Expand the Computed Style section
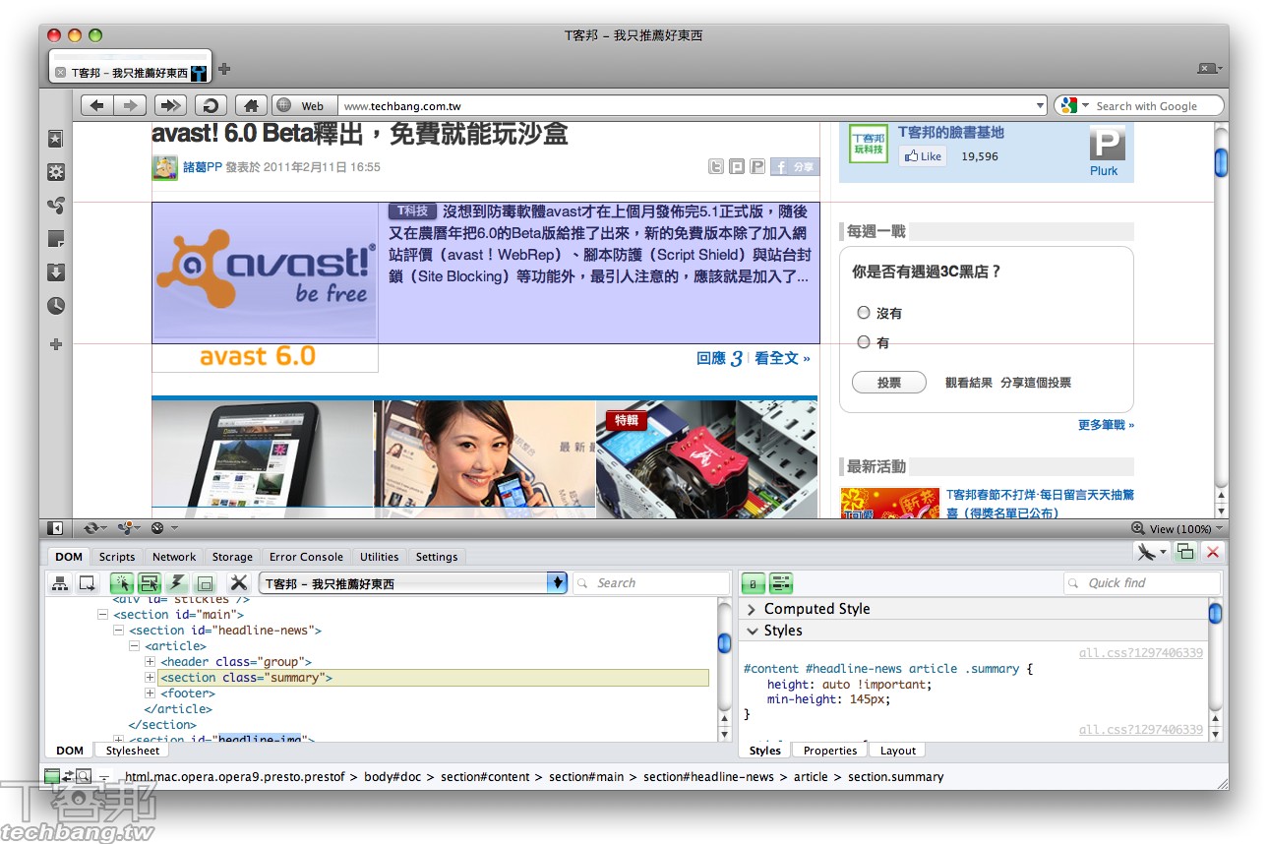The width and height of the screenshot is (1268, 844). tap(753, 609)
